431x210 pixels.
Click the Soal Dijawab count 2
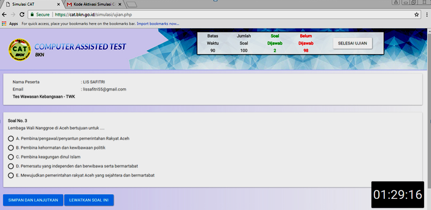275,51
